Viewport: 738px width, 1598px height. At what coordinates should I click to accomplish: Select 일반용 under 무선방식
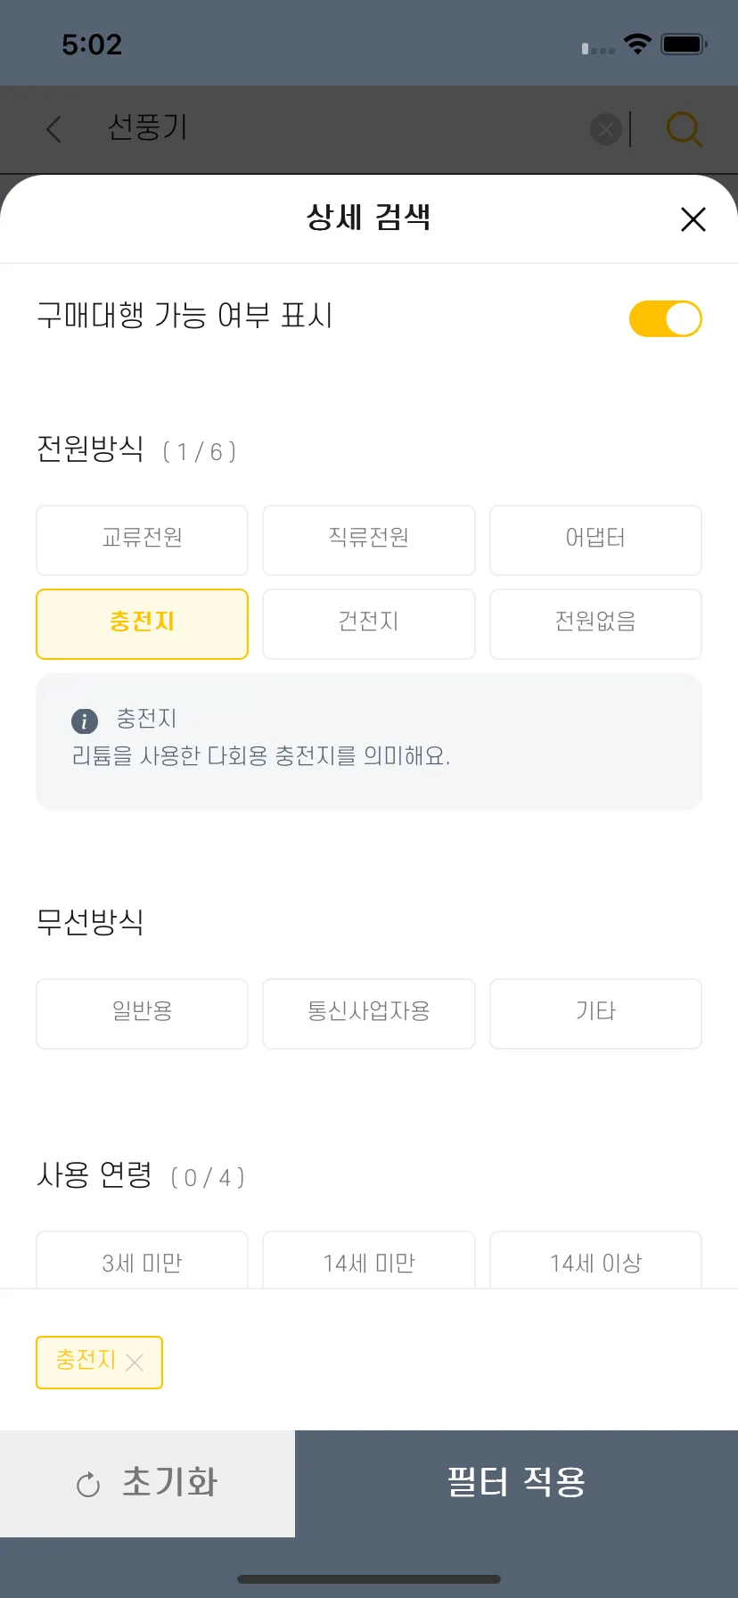tap(142, 1013)
